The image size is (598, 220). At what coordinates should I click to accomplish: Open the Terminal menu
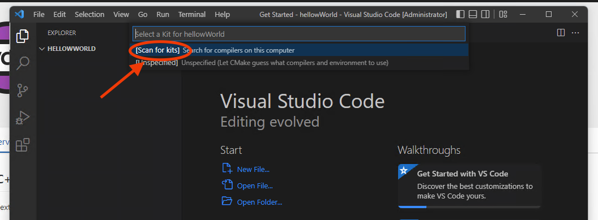(192, 15)
